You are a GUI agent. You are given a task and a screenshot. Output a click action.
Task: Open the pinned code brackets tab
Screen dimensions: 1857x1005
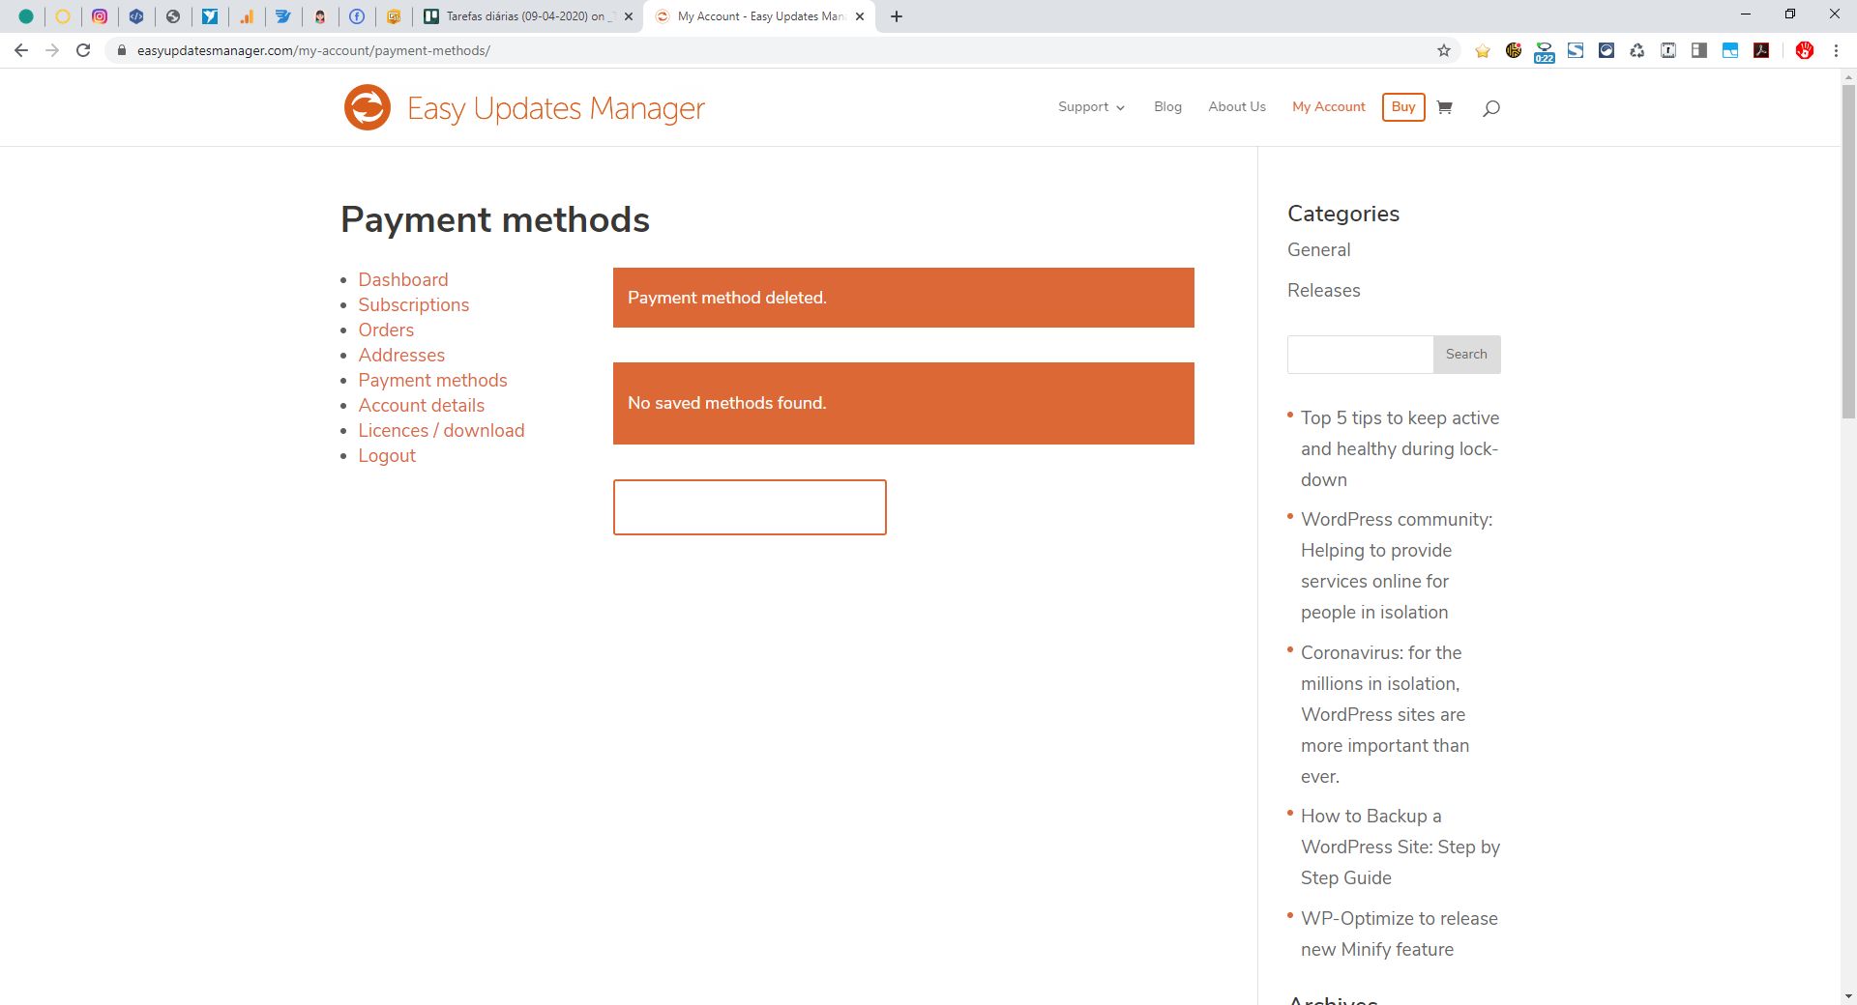[x=136, y=16]
